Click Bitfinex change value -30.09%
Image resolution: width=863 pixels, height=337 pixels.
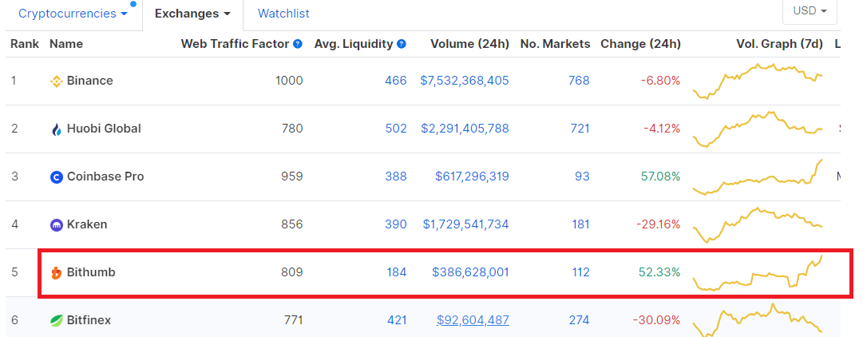[656, 320]
